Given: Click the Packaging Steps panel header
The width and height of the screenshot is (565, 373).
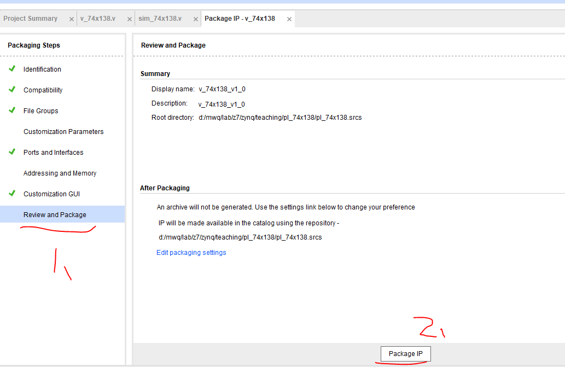Looking at the screenshot, I should [x=34, y=45].
